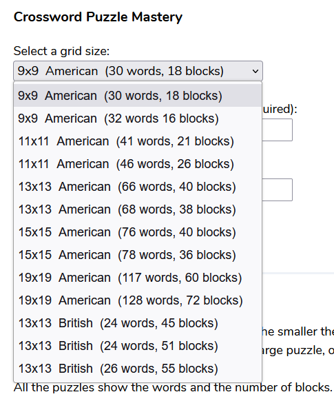The image size is (334, 401).
Task: Pick 11x11 American 41 words, 21 blocks
Action: (138, 141)
